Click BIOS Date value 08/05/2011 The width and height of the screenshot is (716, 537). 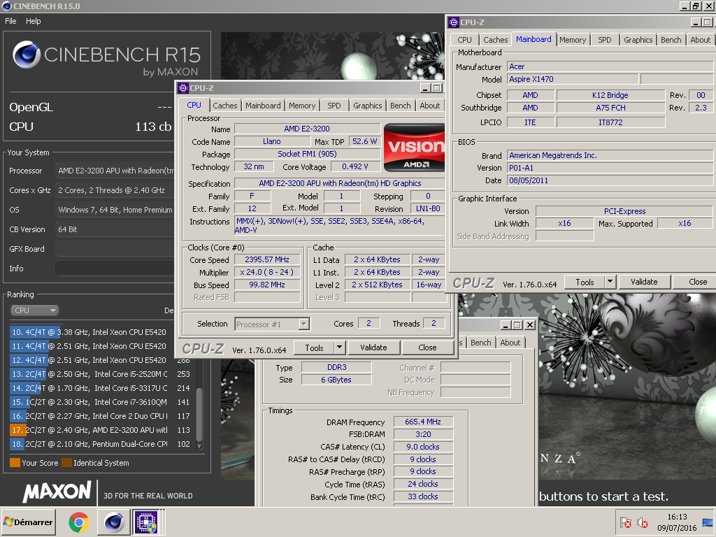point(610,180)
